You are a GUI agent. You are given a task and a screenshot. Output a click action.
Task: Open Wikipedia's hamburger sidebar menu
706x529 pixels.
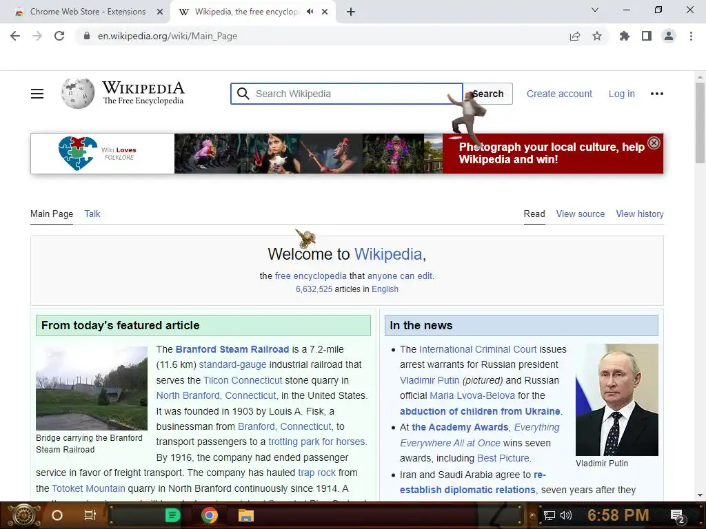37,94
